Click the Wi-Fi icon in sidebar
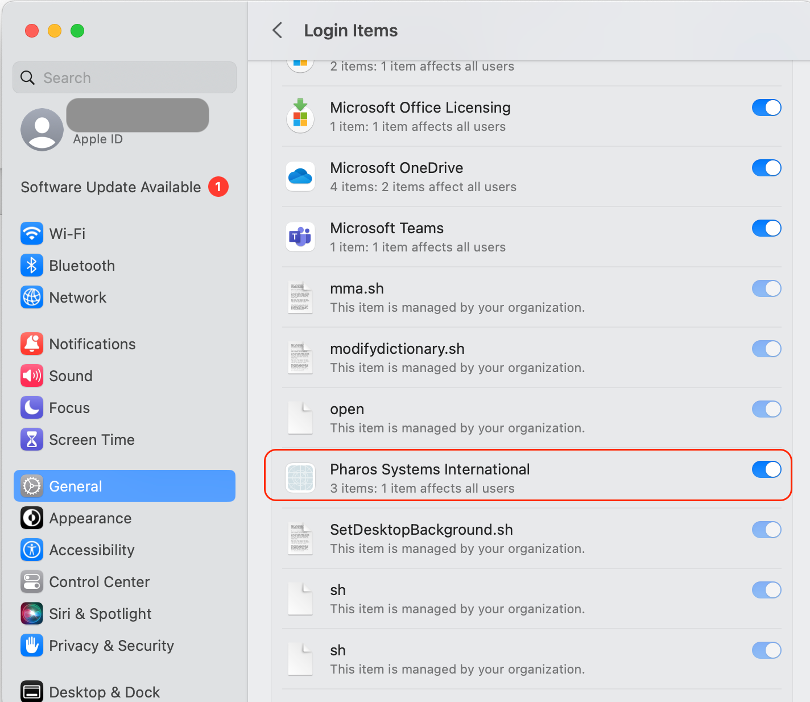Image resolution: width=810 pixels, height=702 pixels. [32, 233]
